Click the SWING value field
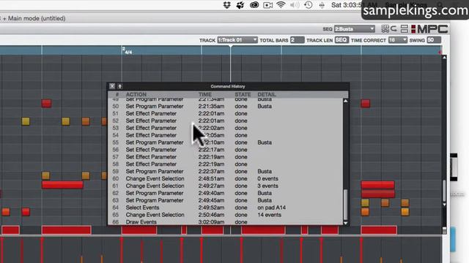The height and width of the screenshot is (263, 469). [434, 40]
